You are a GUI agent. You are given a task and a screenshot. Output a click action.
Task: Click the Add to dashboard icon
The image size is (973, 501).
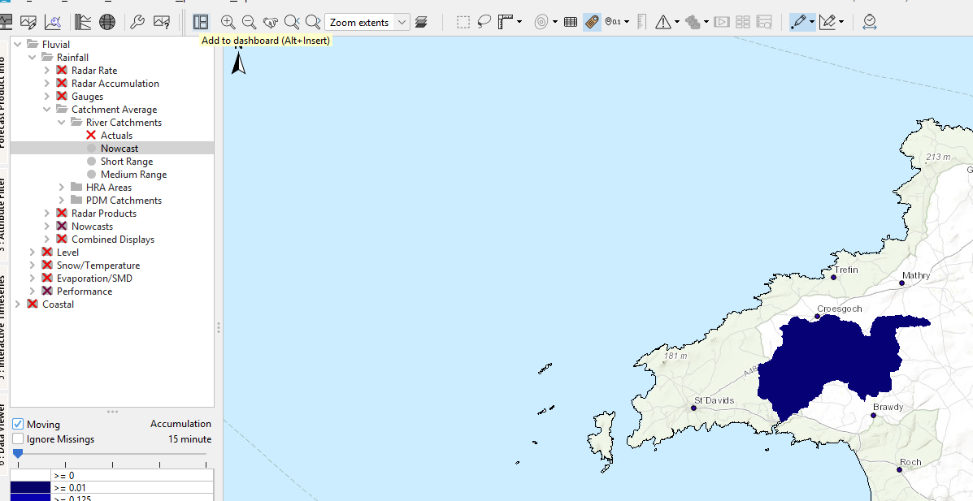coord(201,22)
